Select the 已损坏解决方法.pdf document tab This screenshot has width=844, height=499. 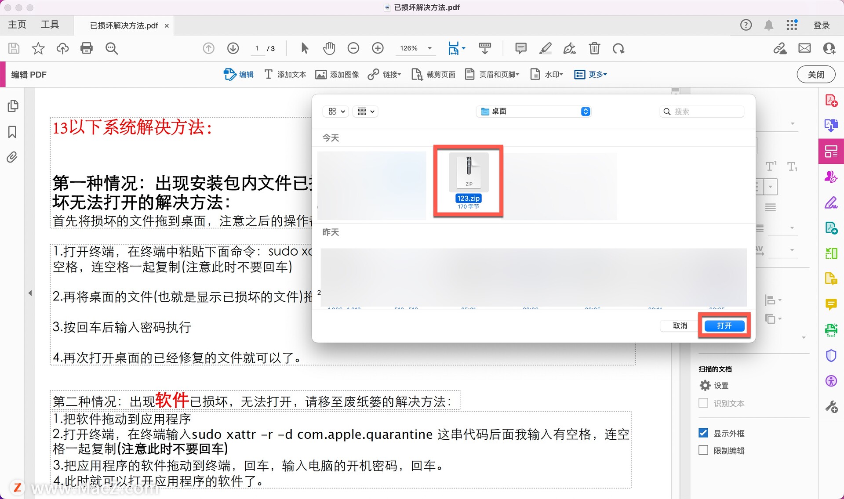[x=124, y=25]
